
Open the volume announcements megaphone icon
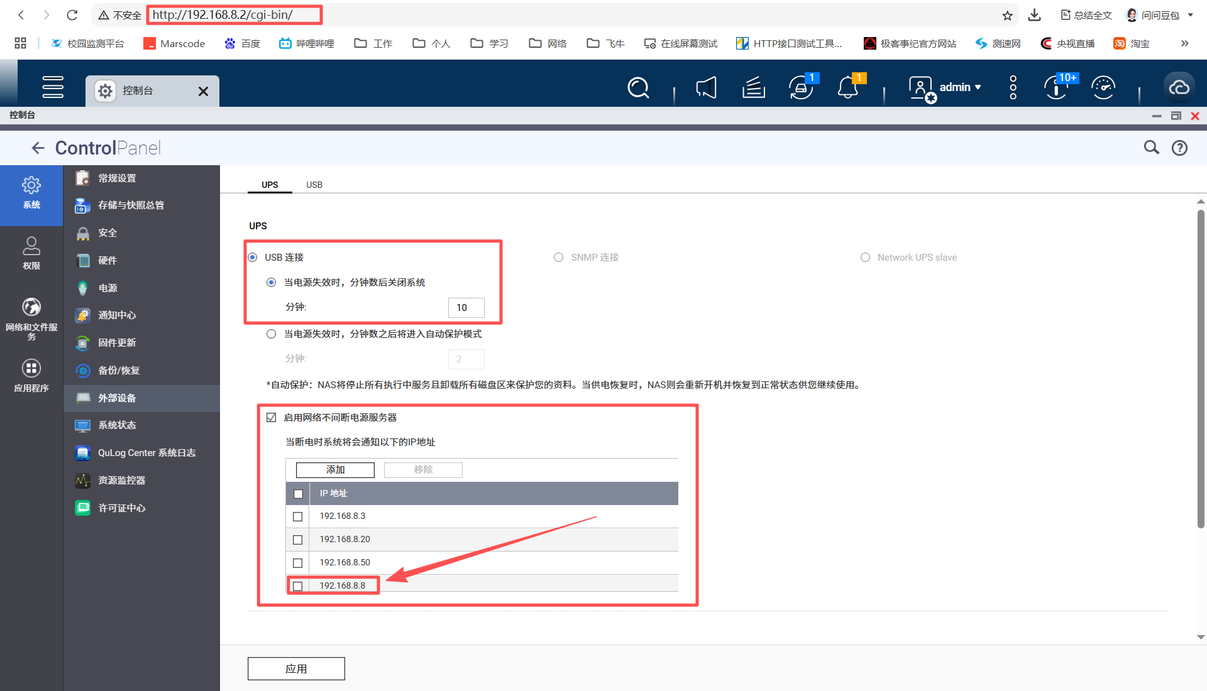coord(707,87)
